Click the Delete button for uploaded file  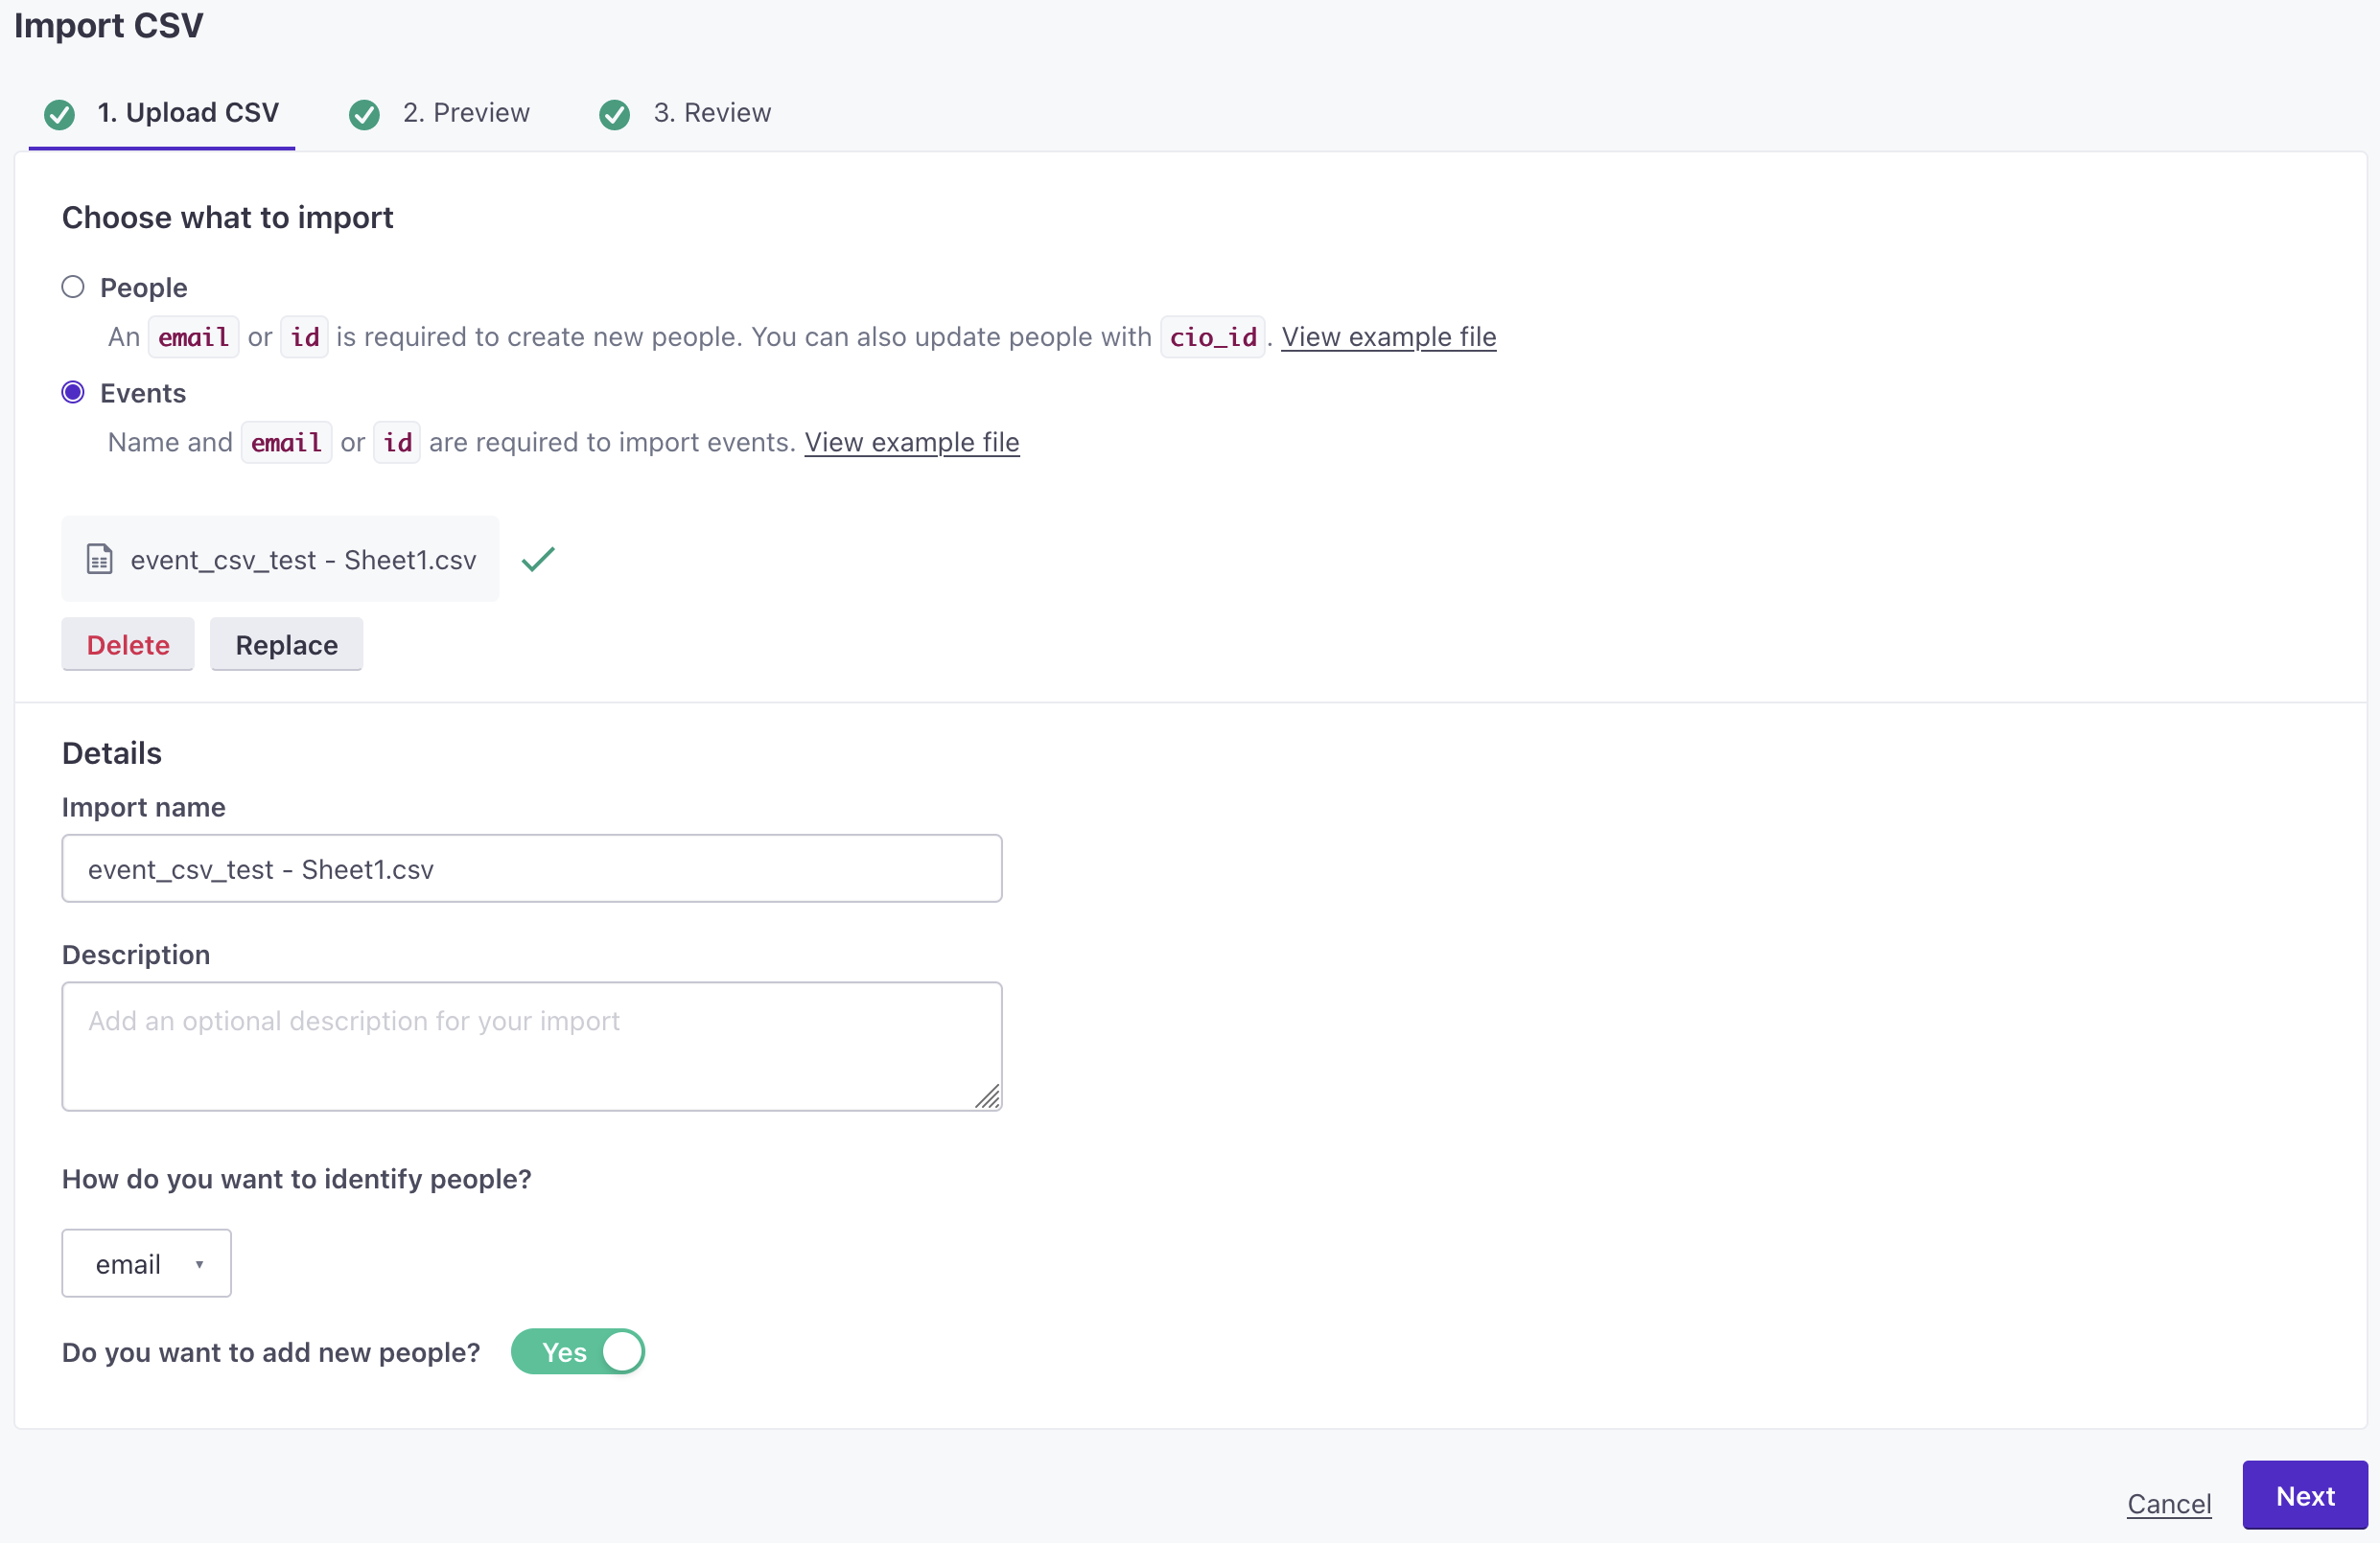[x=128, y=643]
